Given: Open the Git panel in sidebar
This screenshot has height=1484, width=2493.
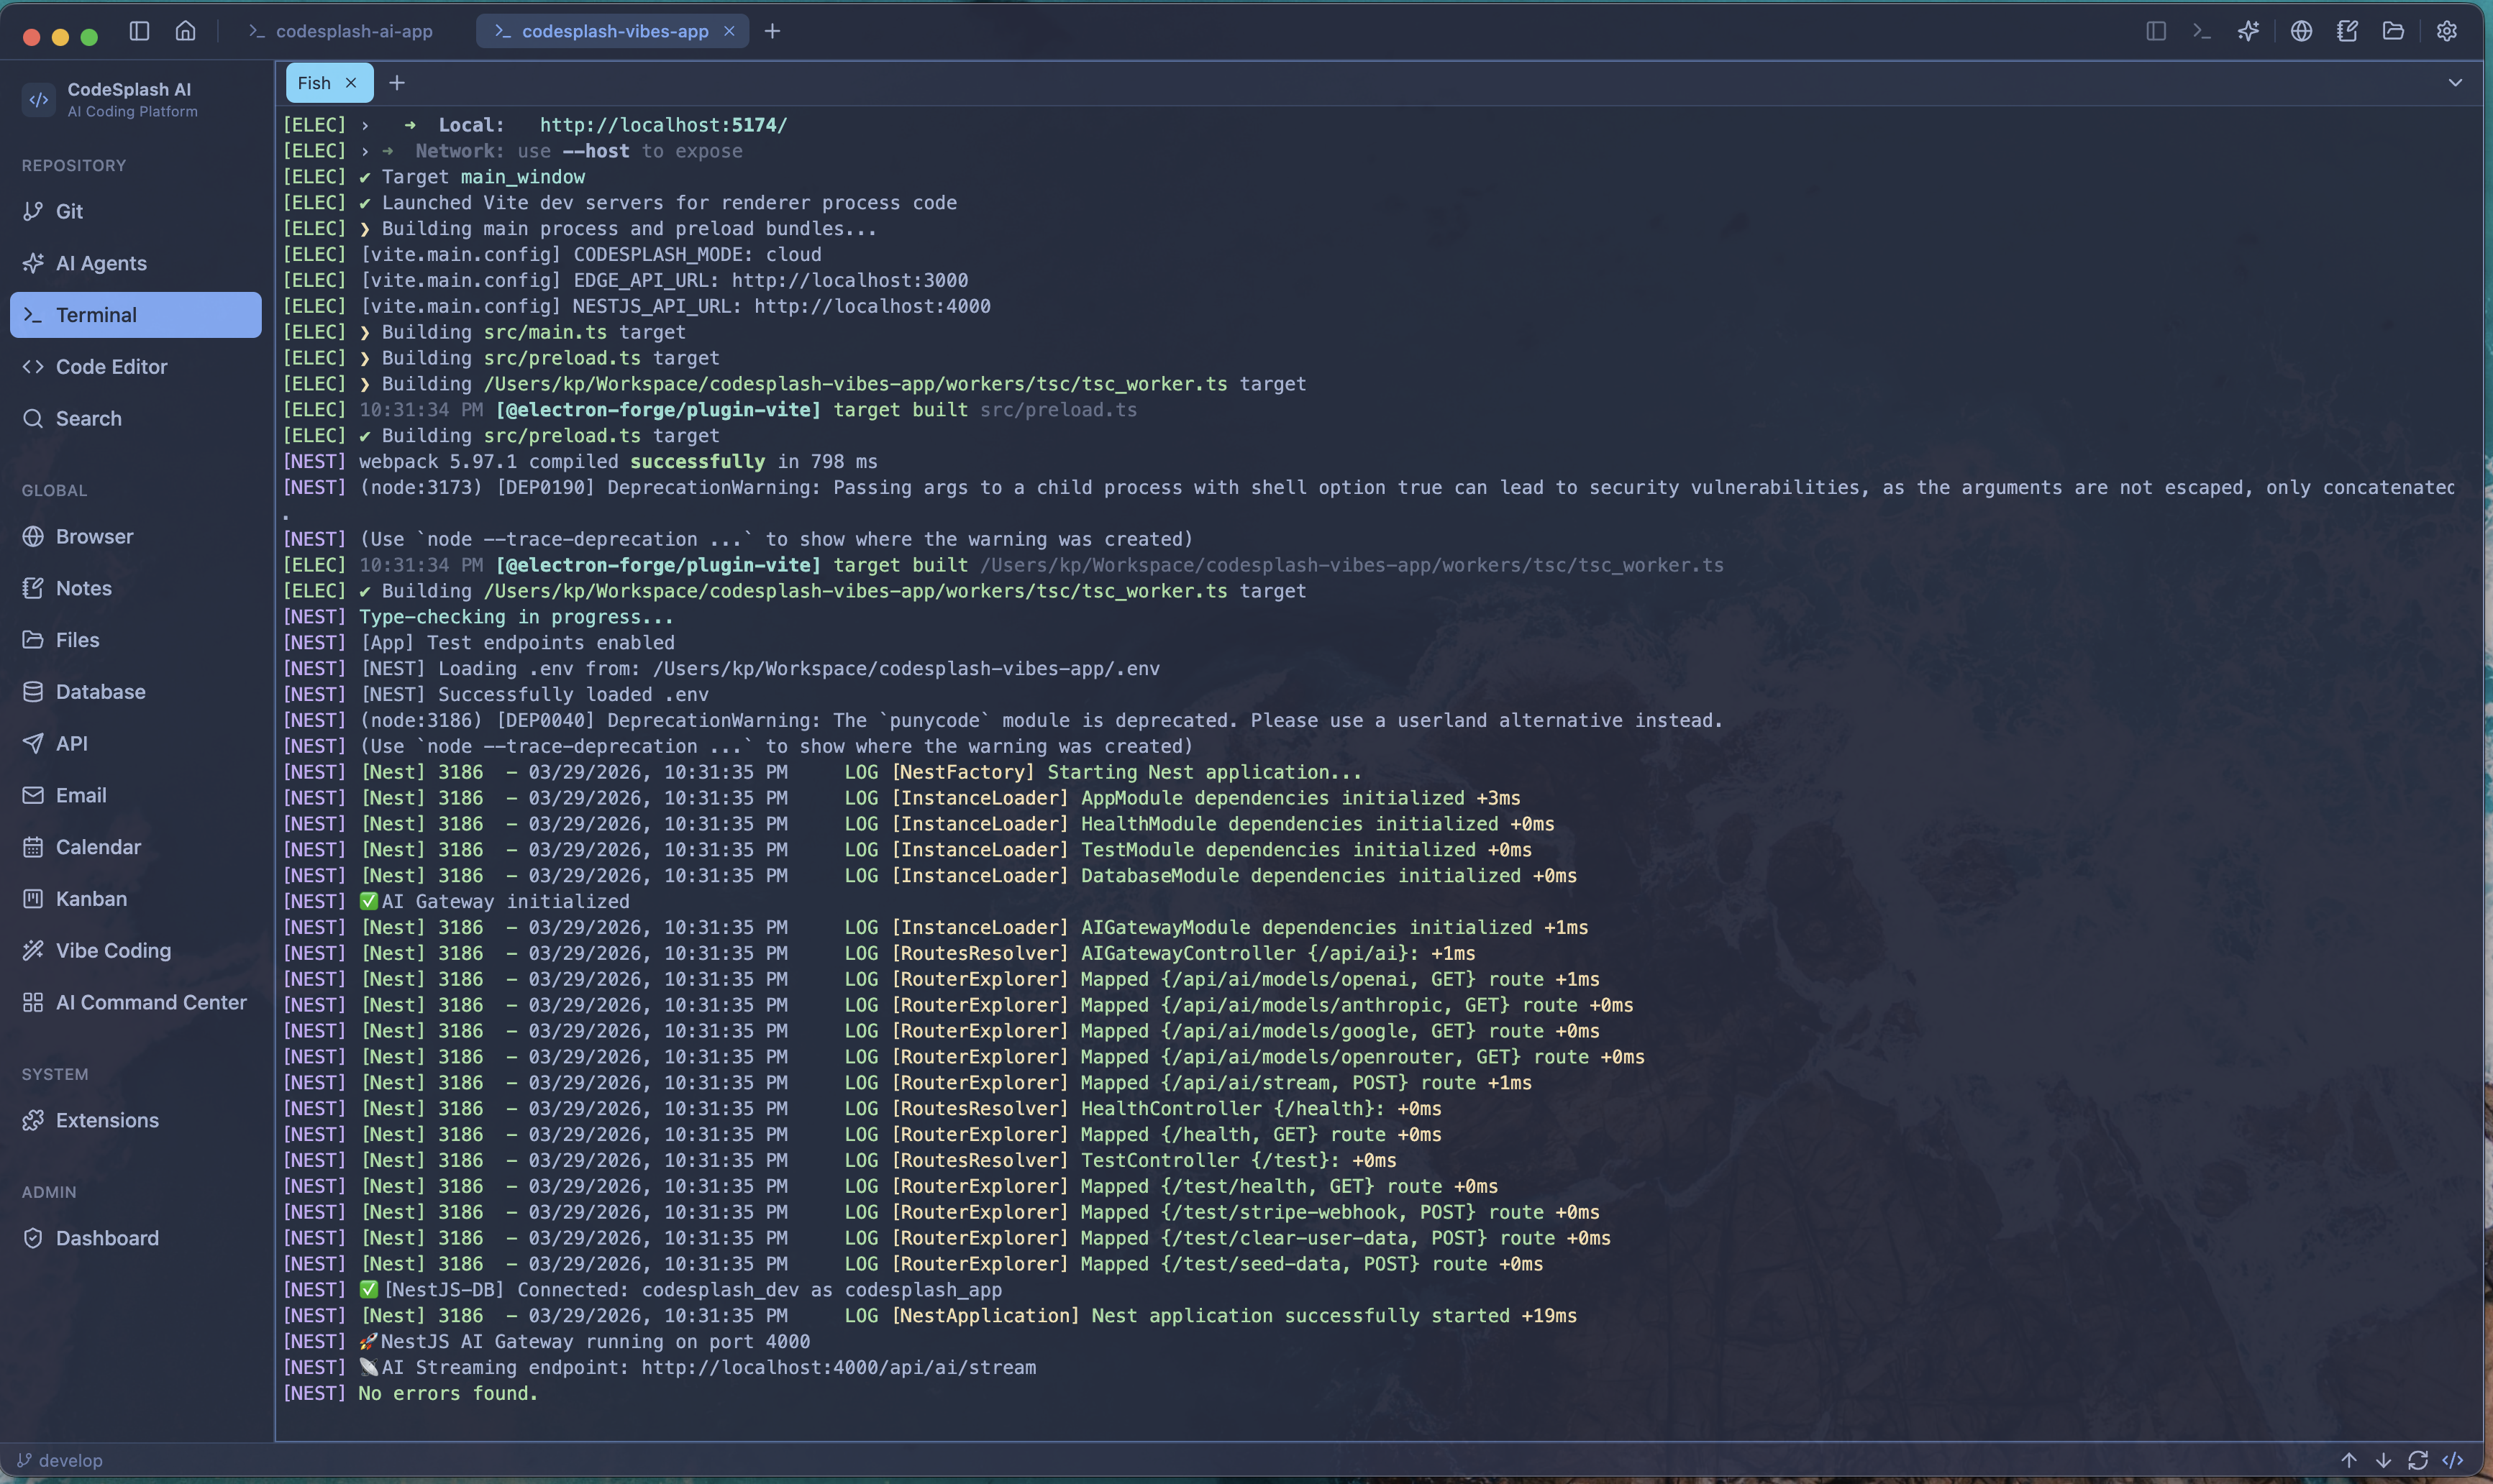Looking at the screenshot, I should [x=70, y=211].
